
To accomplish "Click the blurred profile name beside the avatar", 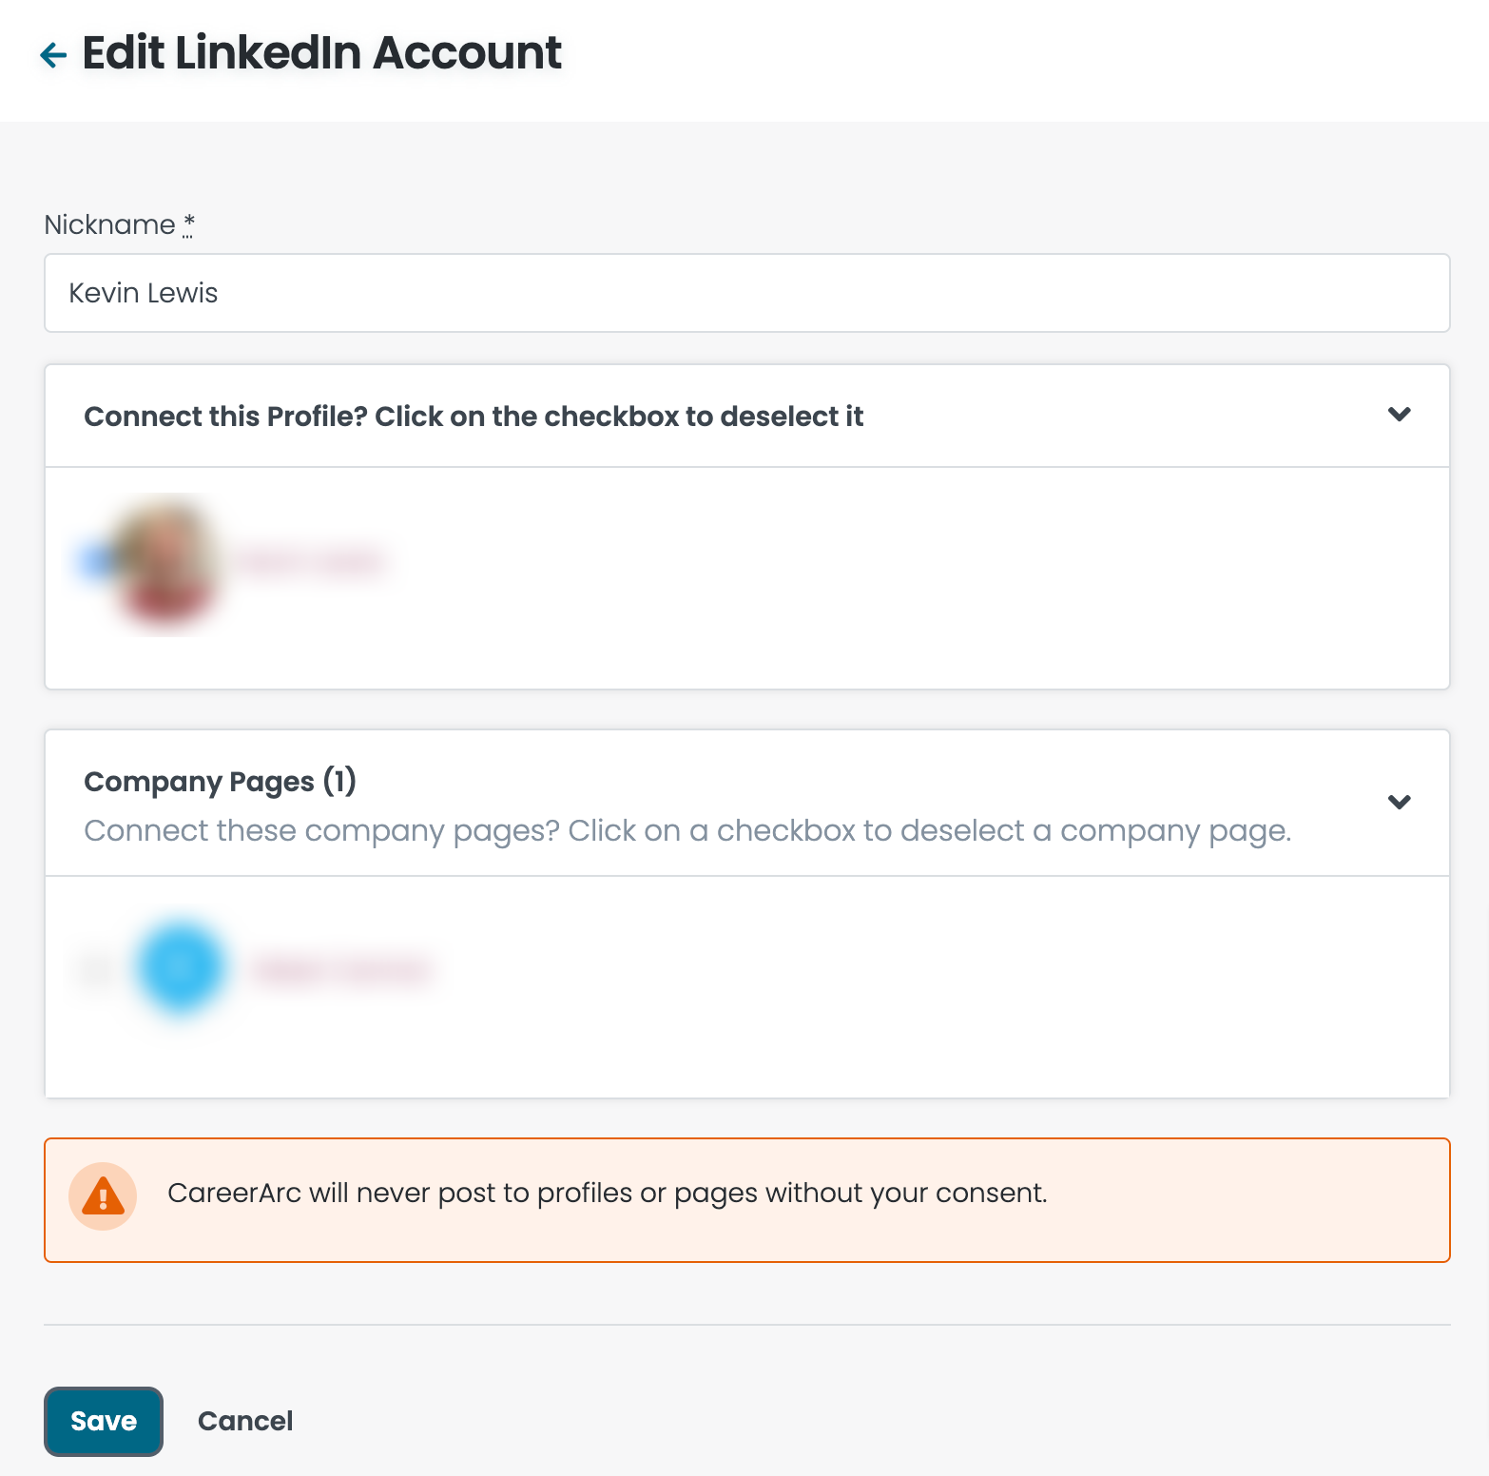I will 314,563.
